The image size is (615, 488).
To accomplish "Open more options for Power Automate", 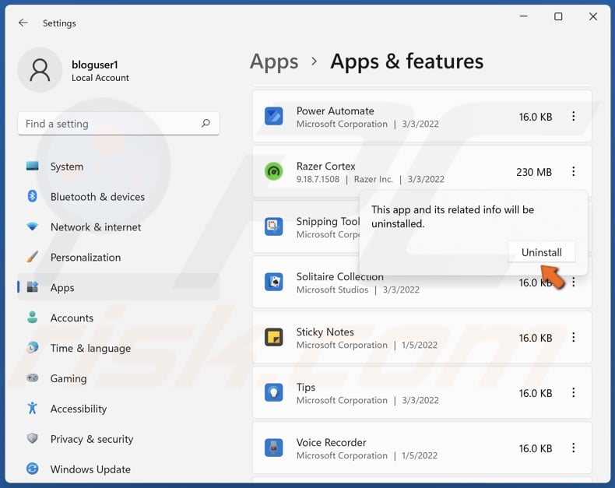I will 574,116.
